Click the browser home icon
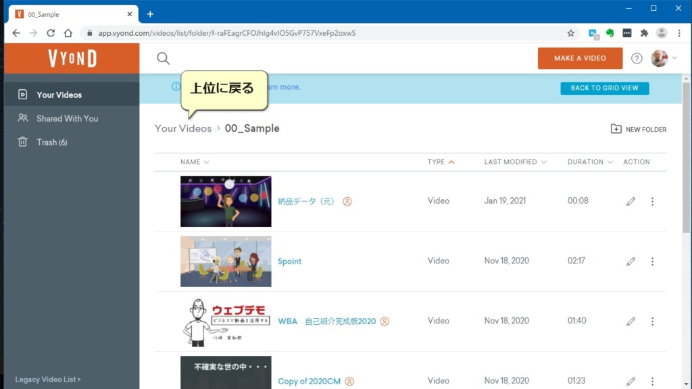Viewport: 692px width, 389px height. pyautogui.click(x=68, y=33)
